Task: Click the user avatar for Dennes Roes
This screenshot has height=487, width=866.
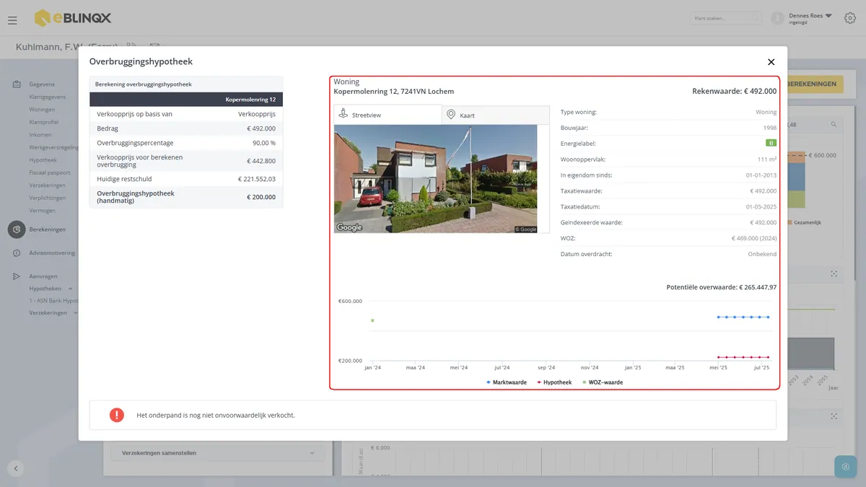Action: tap(777, 18)
